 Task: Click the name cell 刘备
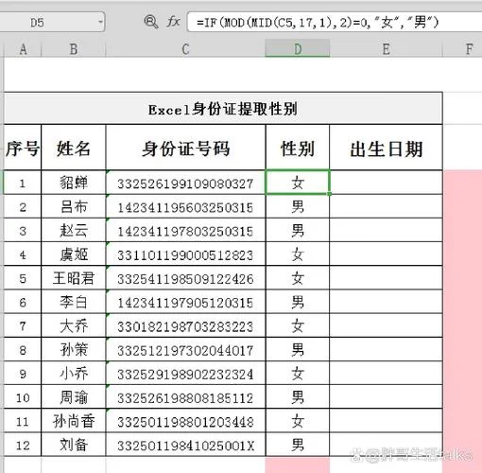coord(74,445)
